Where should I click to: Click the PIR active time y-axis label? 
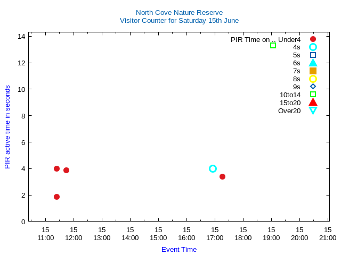[7, 127]
